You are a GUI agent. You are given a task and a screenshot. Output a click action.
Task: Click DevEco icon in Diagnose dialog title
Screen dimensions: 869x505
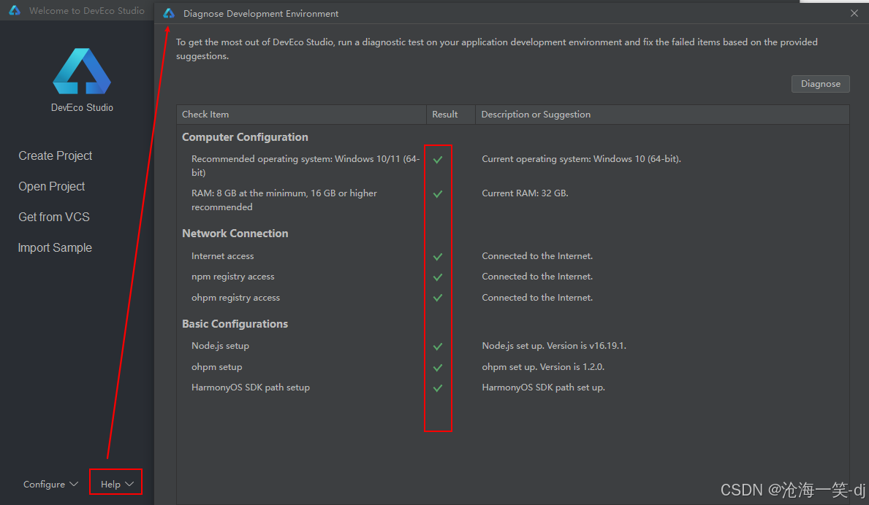(169, 13)
